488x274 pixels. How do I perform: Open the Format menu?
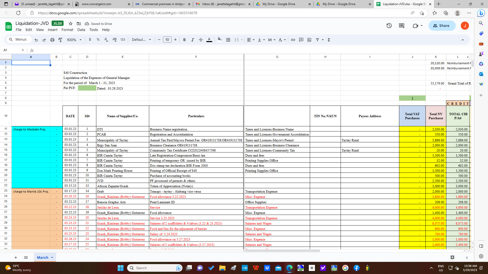[x=67, y=30]
